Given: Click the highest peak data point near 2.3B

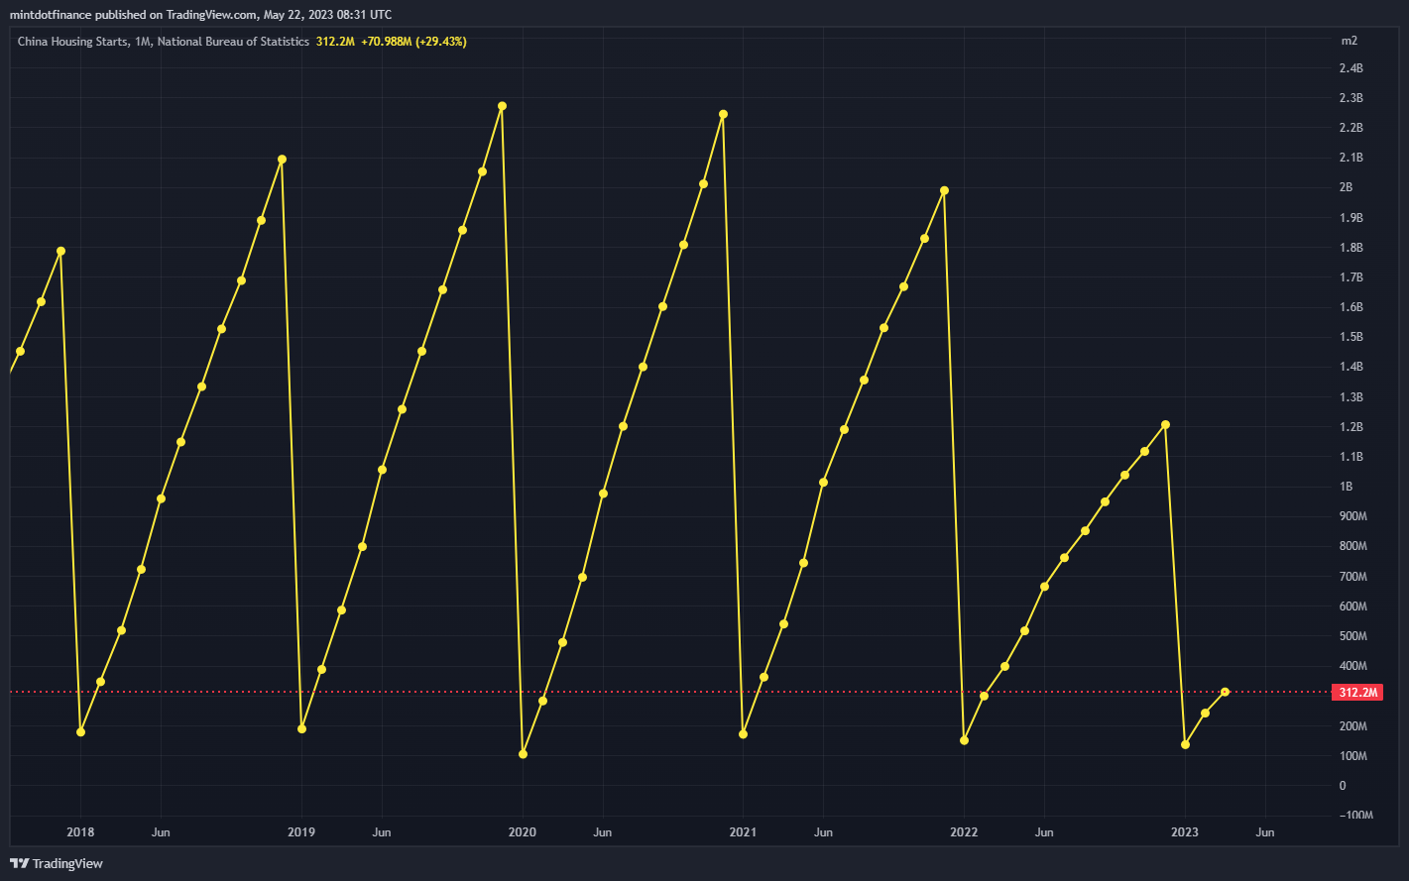Looking at the screenshot, I should pyautogui.click(x=502, y=106).
